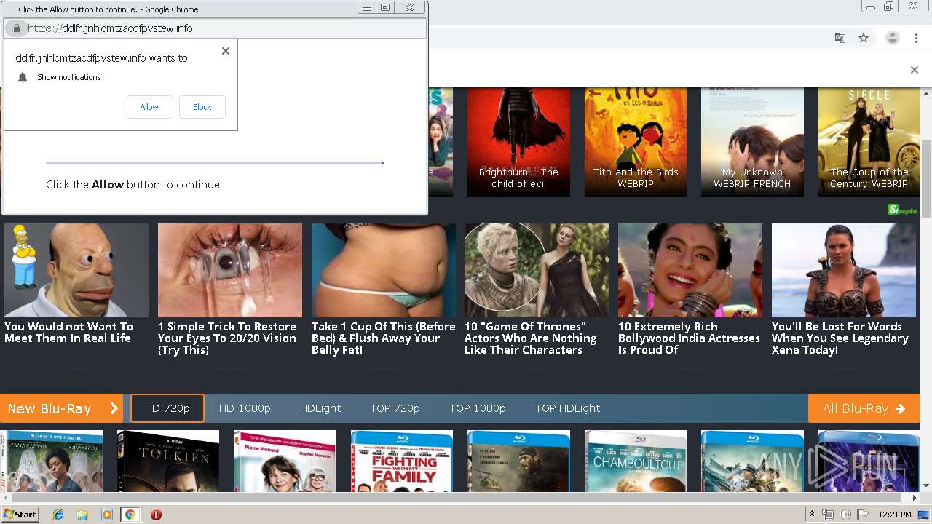Click the horizontal scrollbar left arrow
932x524 pixels.
point(6,498)
